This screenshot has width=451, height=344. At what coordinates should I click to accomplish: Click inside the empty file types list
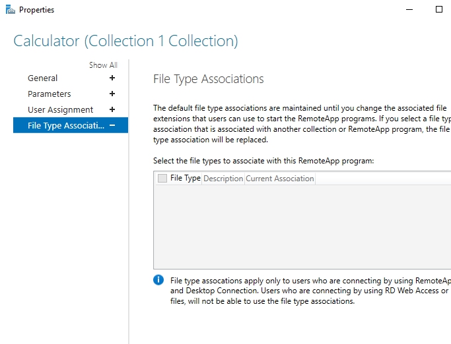pos(300,227)
